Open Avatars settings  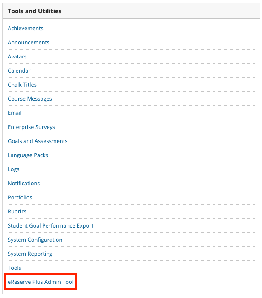(17, 56)
